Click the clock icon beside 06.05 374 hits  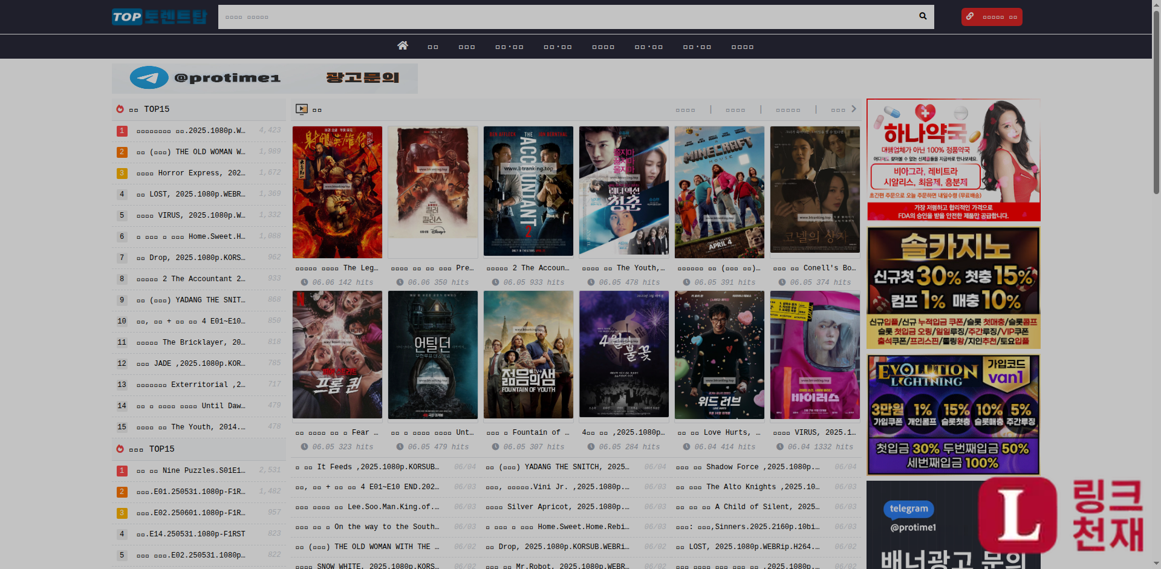(x=782, y=282)
